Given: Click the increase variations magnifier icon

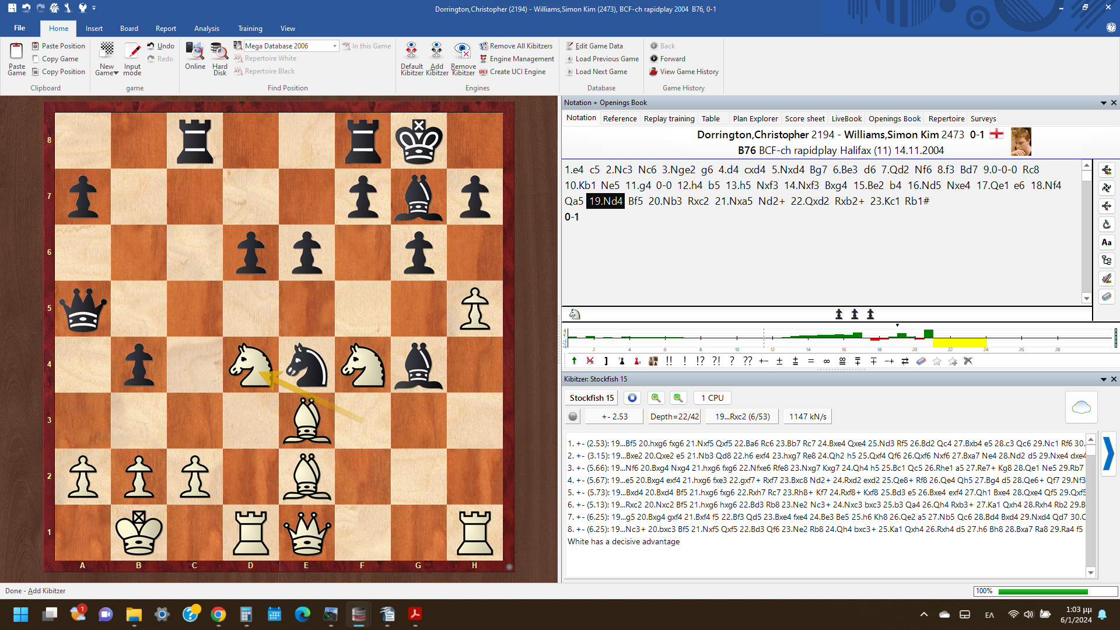Looking at the screenshot, I should tap(656, 398).
